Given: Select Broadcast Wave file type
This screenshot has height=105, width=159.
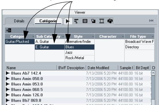Looking at the screenshot, I should pos(139,41).
